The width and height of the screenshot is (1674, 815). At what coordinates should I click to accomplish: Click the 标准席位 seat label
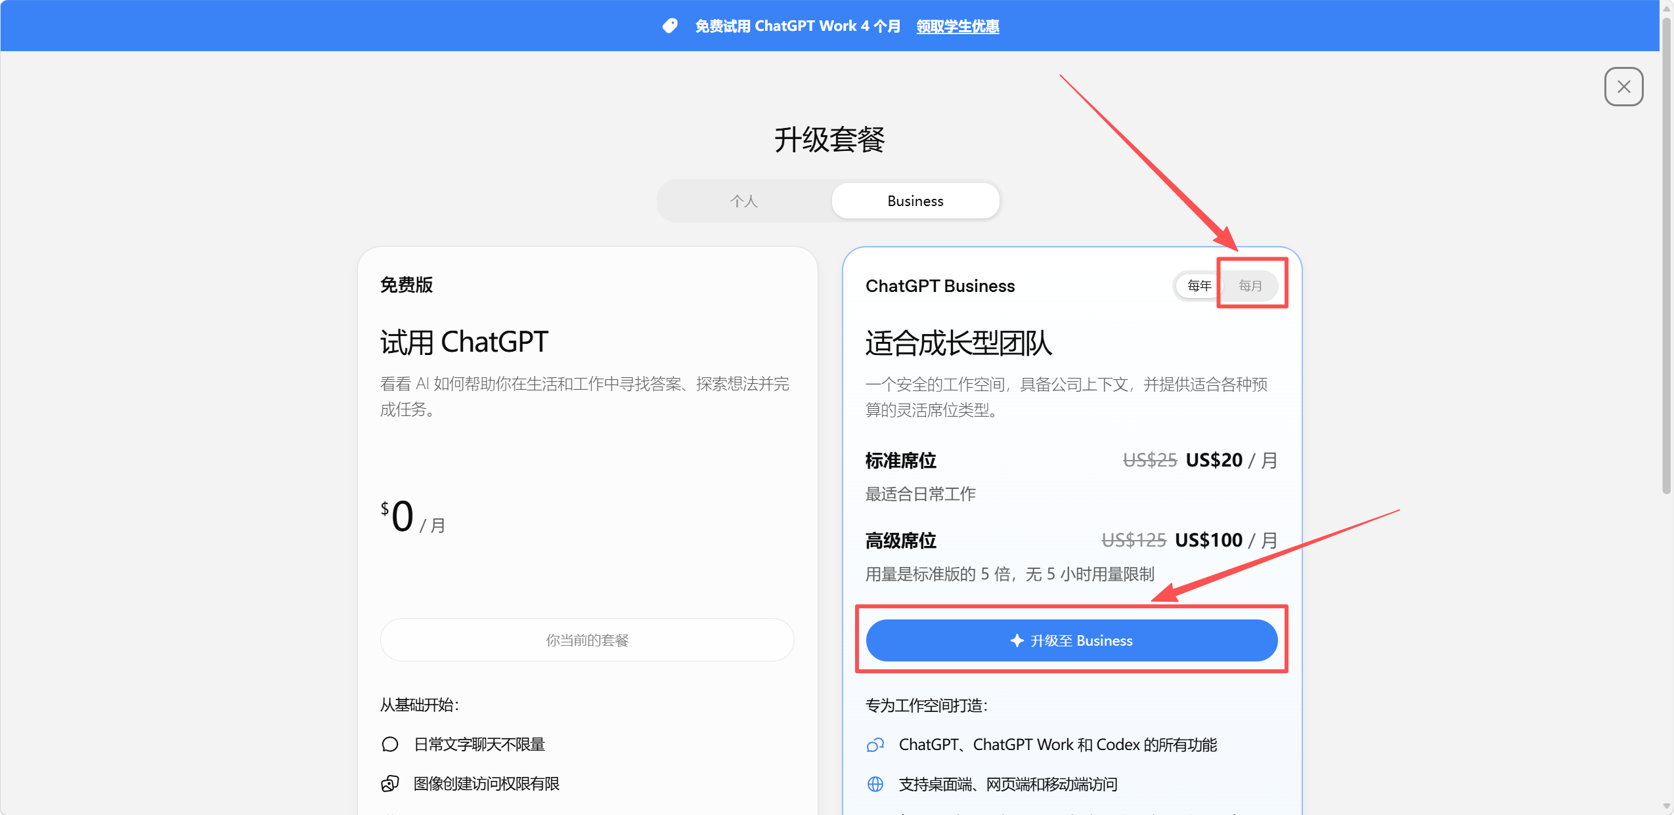pos(900,461)
